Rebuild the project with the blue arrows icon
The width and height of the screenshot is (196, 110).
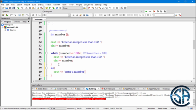[x=57, y=8]
